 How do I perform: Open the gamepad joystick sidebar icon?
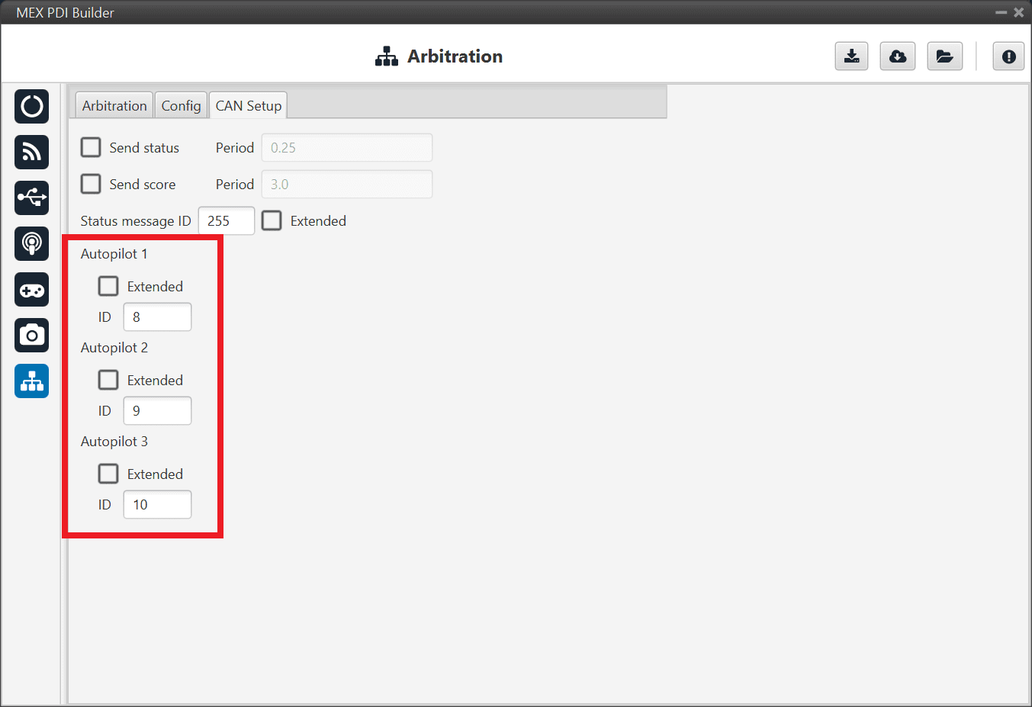(x=31, y=289)
